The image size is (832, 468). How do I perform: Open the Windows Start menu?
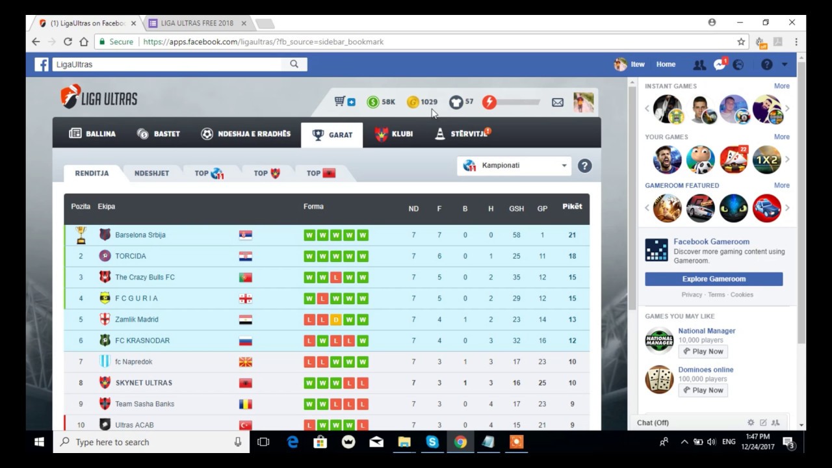pyautogui.click(x=39, y=442)
